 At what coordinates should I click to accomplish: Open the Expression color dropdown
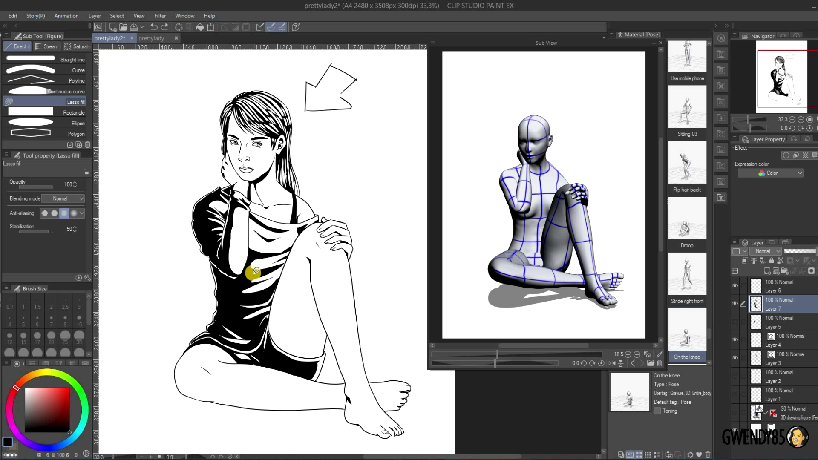point(770,173)
